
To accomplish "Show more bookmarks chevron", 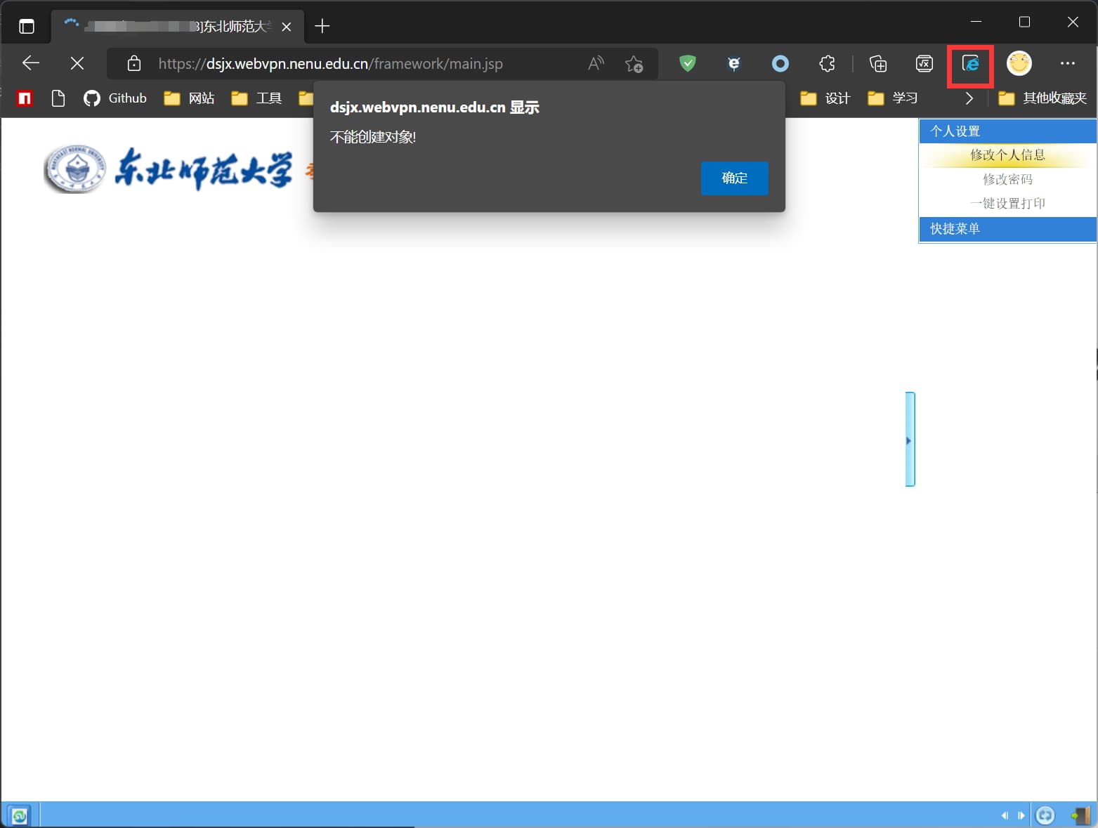I will pos(969,98).
